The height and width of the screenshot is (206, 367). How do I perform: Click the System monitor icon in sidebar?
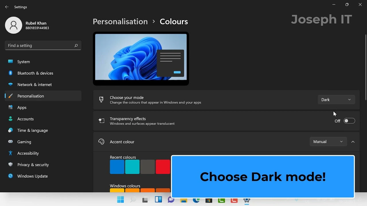(x=11, y=62)
